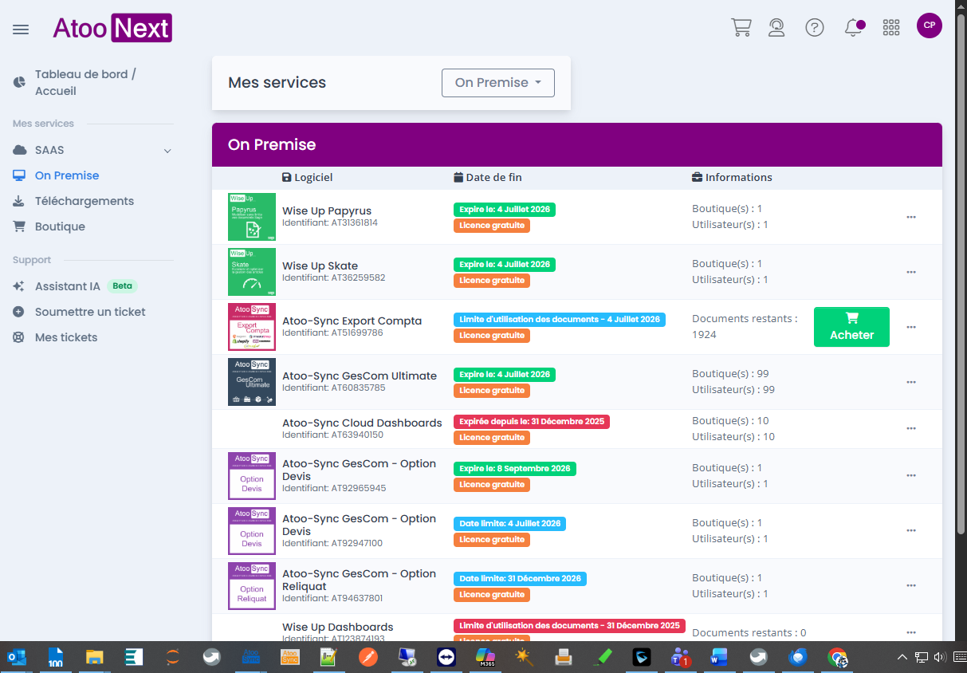
Task: Click 'Documents restants : 1924' text
Action: (745, 327)
